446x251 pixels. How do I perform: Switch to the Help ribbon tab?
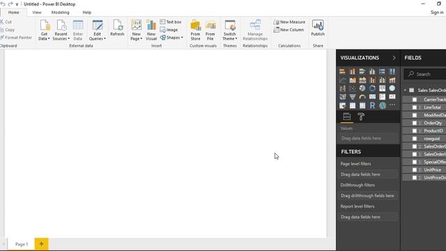(86, 13)
